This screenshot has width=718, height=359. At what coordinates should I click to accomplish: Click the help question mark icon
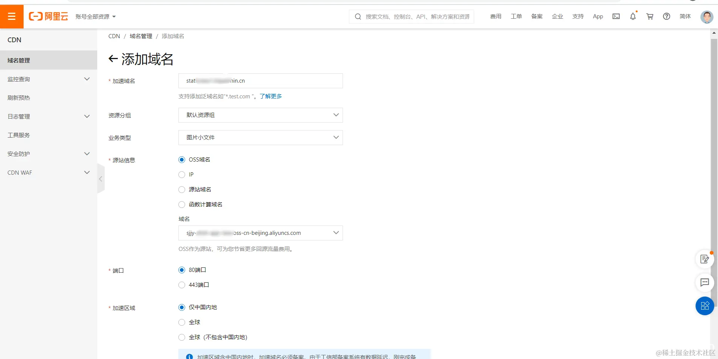(666, 16)
